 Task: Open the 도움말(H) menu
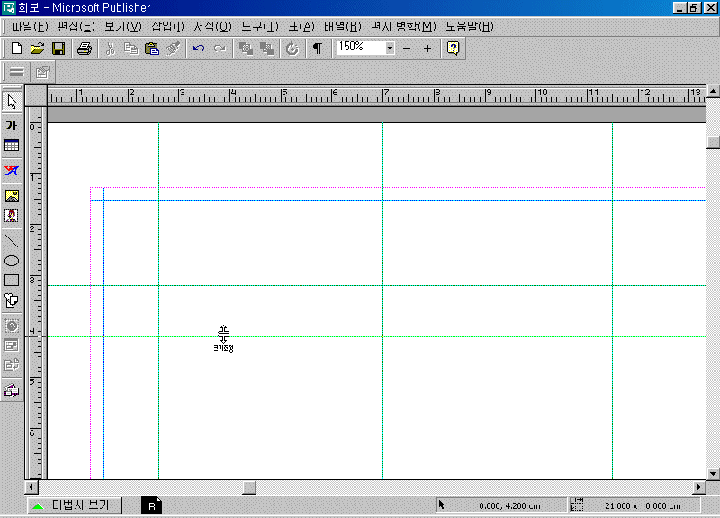coord(469,27)
